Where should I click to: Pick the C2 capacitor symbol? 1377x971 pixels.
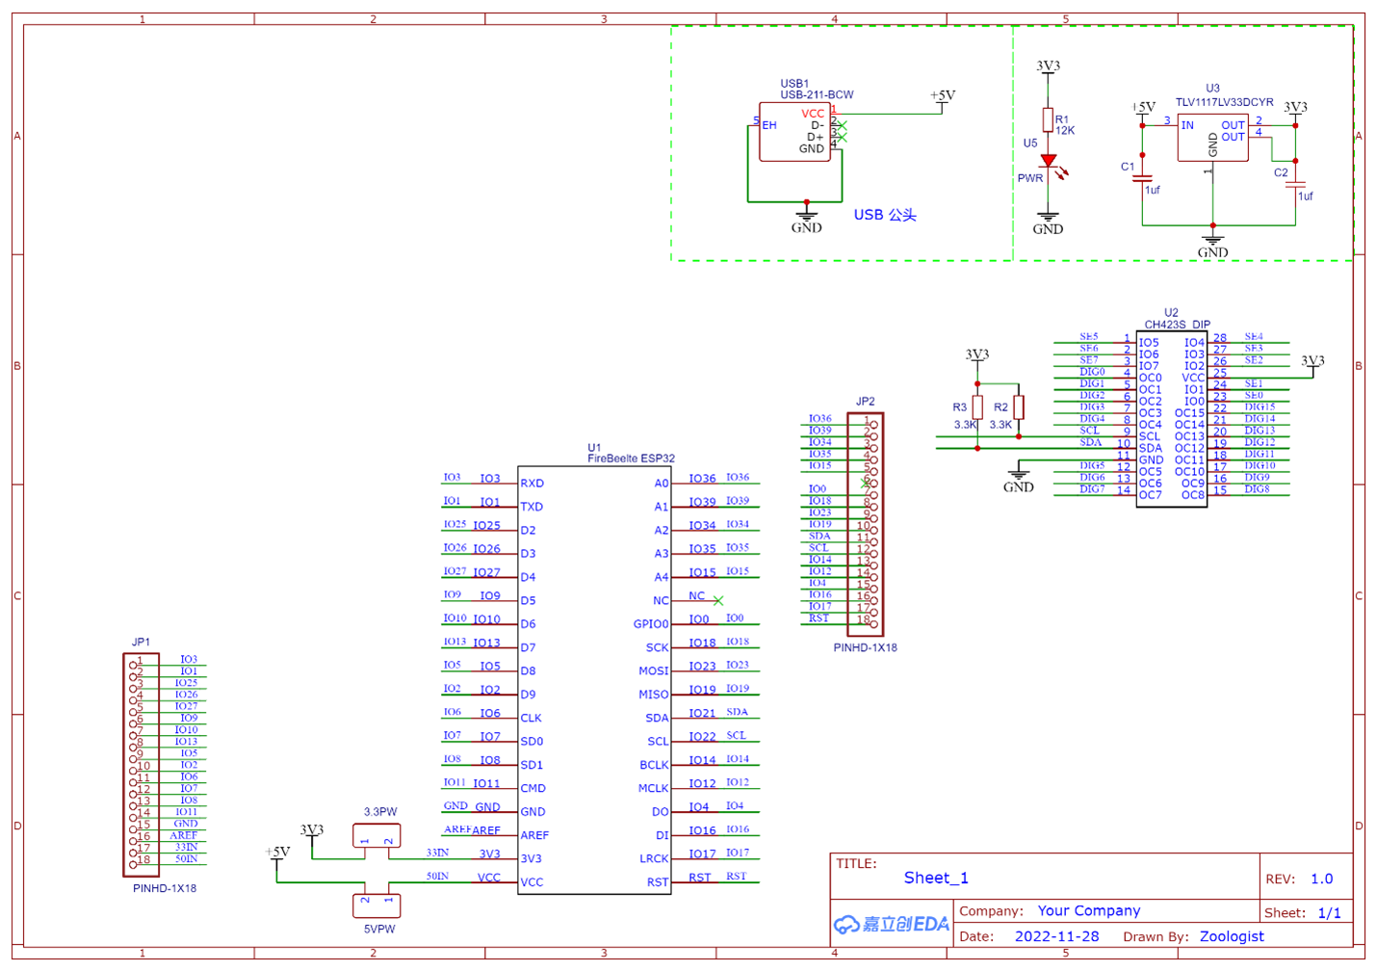pos(1295,183)
